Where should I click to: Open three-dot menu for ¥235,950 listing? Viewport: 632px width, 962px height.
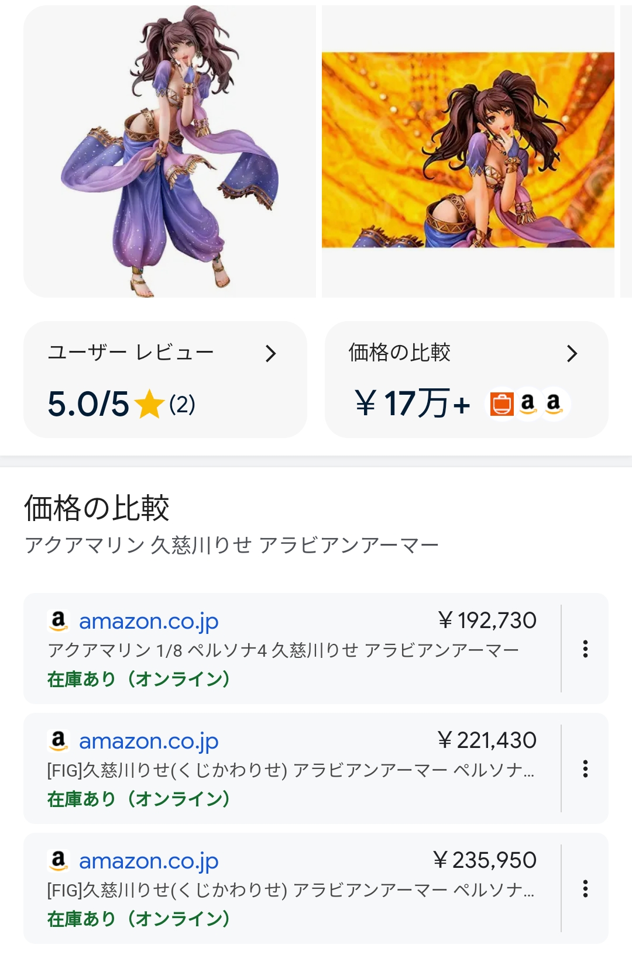(585, 888)
